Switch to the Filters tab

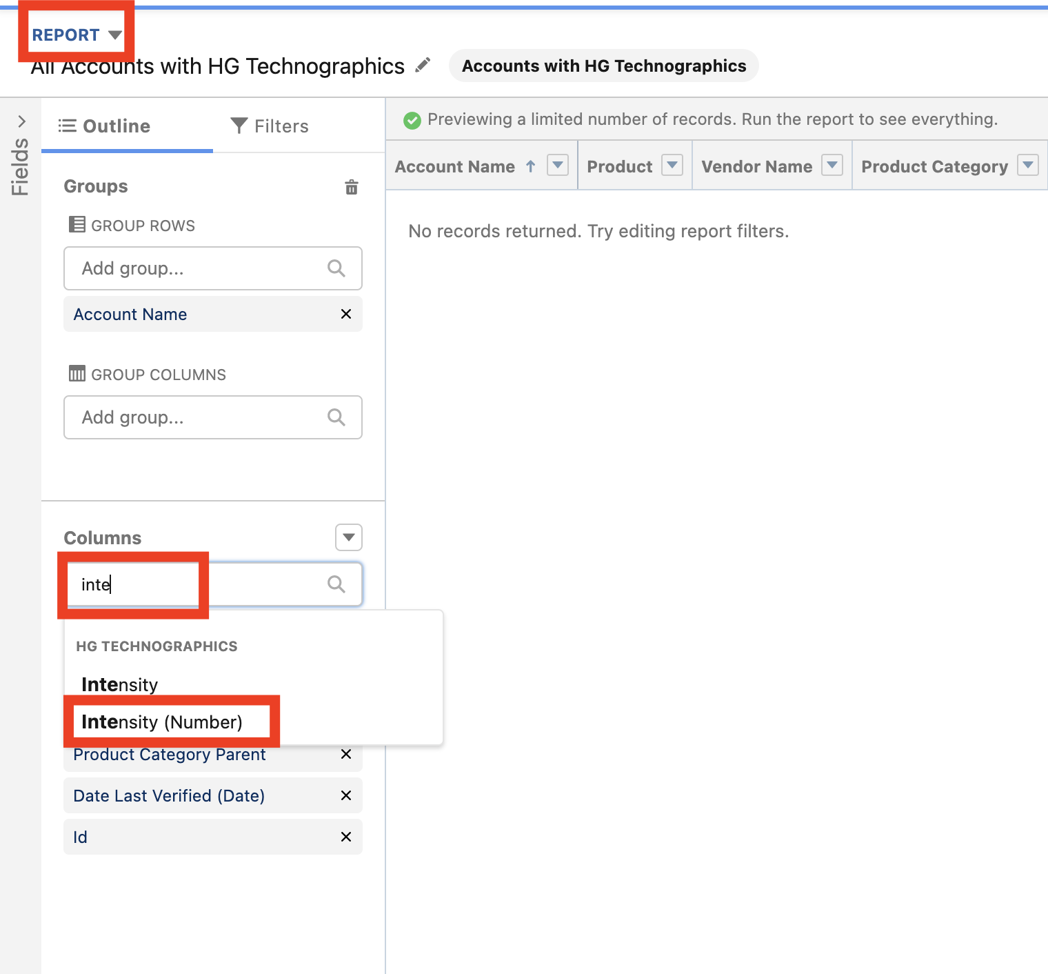click(270, 126)
